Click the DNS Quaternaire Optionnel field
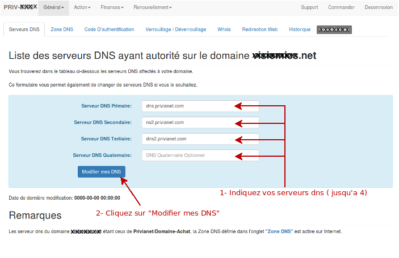 pos(200,155)
